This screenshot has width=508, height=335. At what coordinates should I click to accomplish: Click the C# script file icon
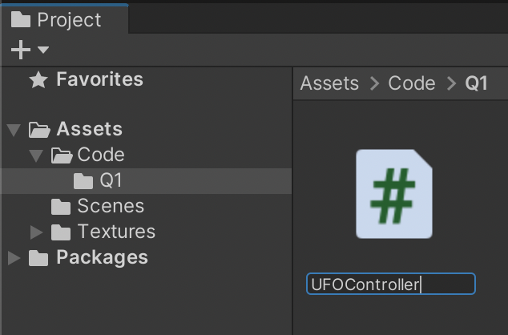pos(393,194)
